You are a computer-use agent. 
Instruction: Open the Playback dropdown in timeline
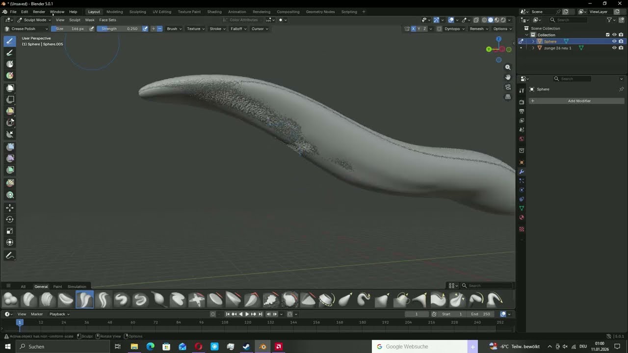(x=59, y=314)
